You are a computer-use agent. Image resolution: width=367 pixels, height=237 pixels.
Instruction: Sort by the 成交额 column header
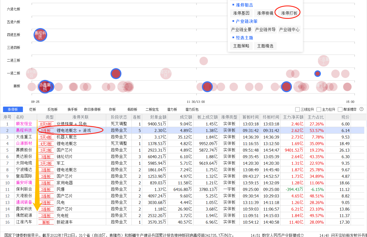[186, 117]
